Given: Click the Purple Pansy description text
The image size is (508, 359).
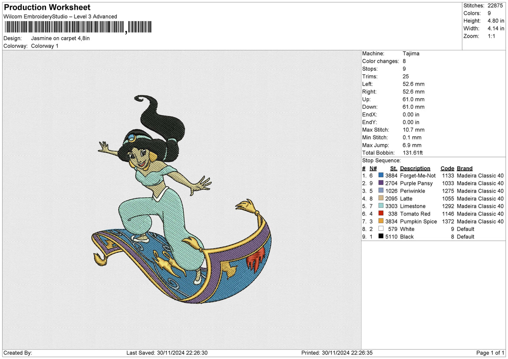Looking at the screenshot, I should pos(416,183).
